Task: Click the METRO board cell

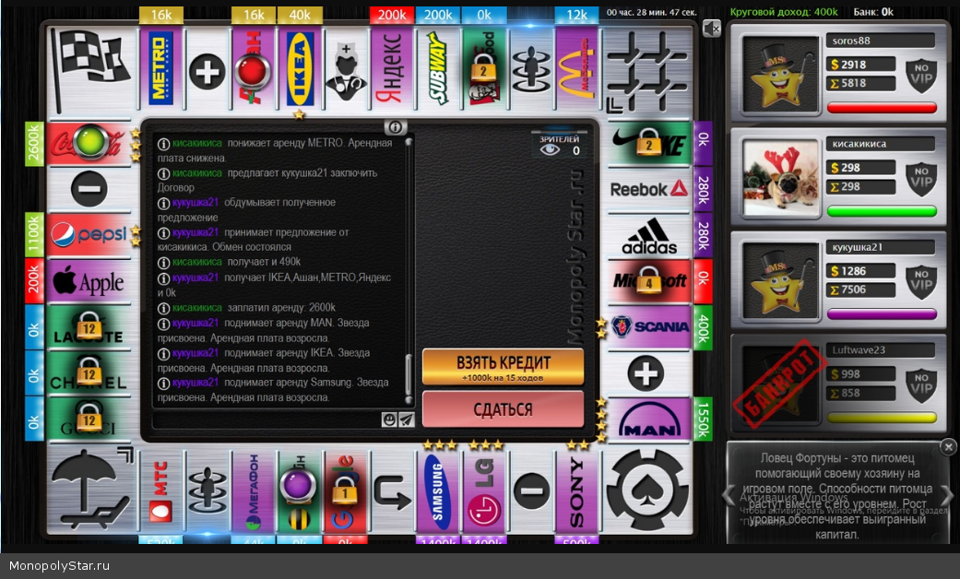Action: [x=161, y=68]
